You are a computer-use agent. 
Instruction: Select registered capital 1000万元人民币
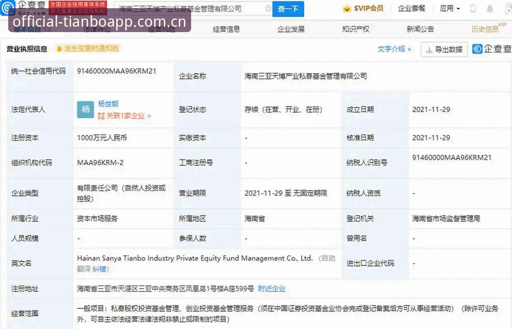pos(102,138)
